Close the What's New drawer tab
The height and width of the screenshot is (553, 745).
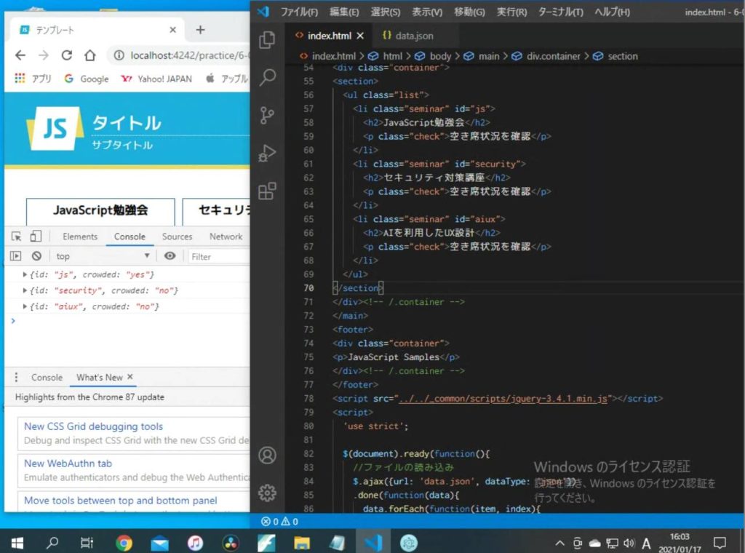click(x=130, y=377)
